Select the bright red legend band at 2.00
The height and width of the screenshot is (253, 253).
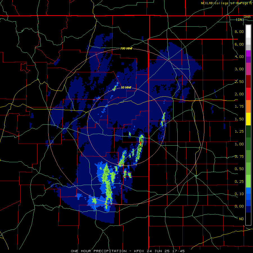[x=248, y=94]
